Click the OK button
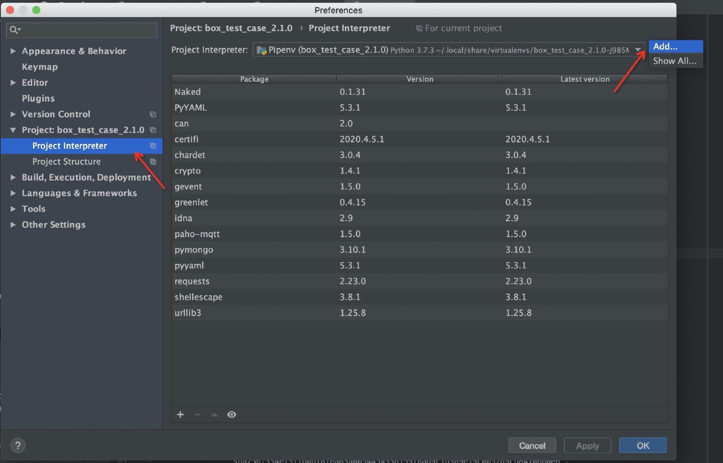 click(x=642, y=445)
